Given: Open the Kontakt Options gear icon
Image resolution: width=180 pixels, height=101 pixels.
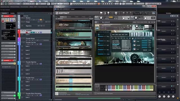Looking at the screenshot, I should click(127, 13).
